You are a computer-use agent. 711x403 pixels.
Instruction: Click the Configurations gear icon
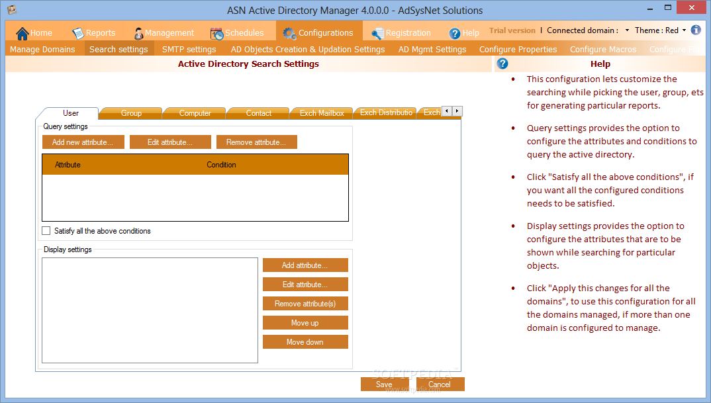click(x=289, y=33)
